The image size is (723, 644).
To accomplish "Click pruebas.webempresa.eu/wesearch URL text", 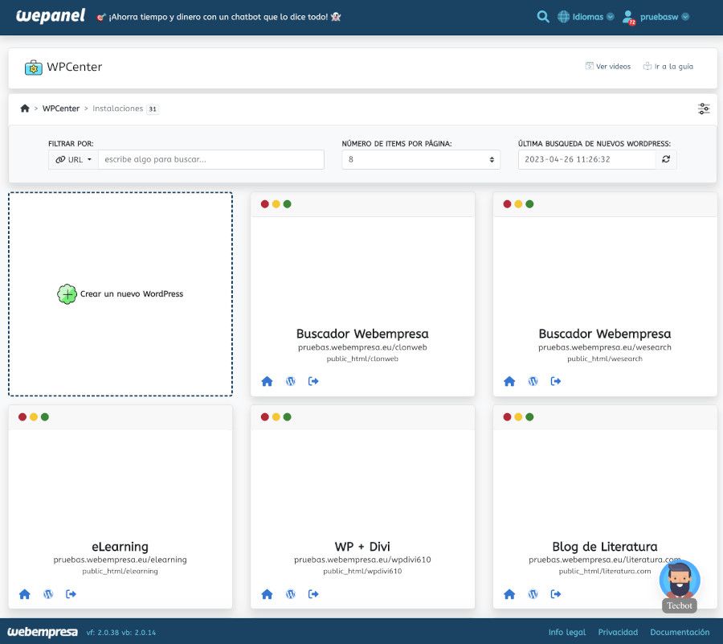I will (x=605, y=347).
